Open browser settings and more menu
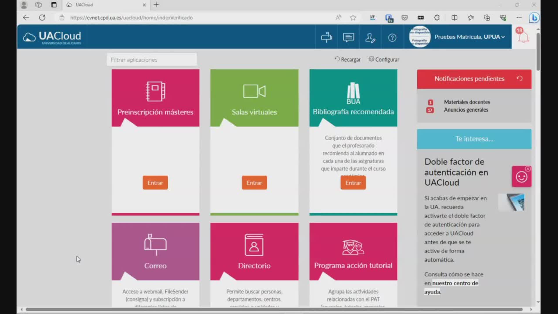The height and width of the screenshot is (314, 558). (x=519, y=17)
